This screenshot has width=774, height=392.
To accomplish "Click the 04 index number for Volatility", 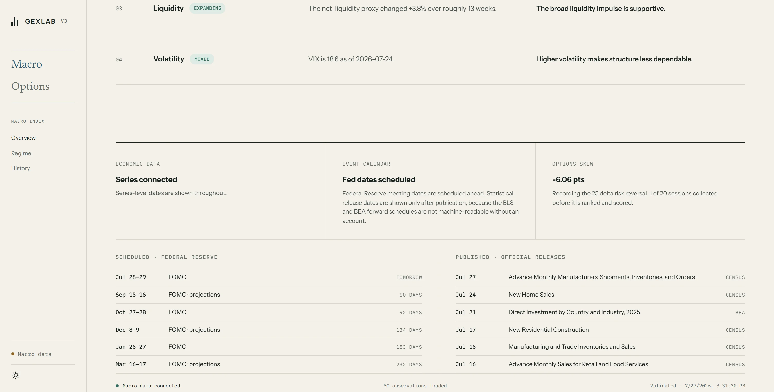I will (x=119, y=60).
